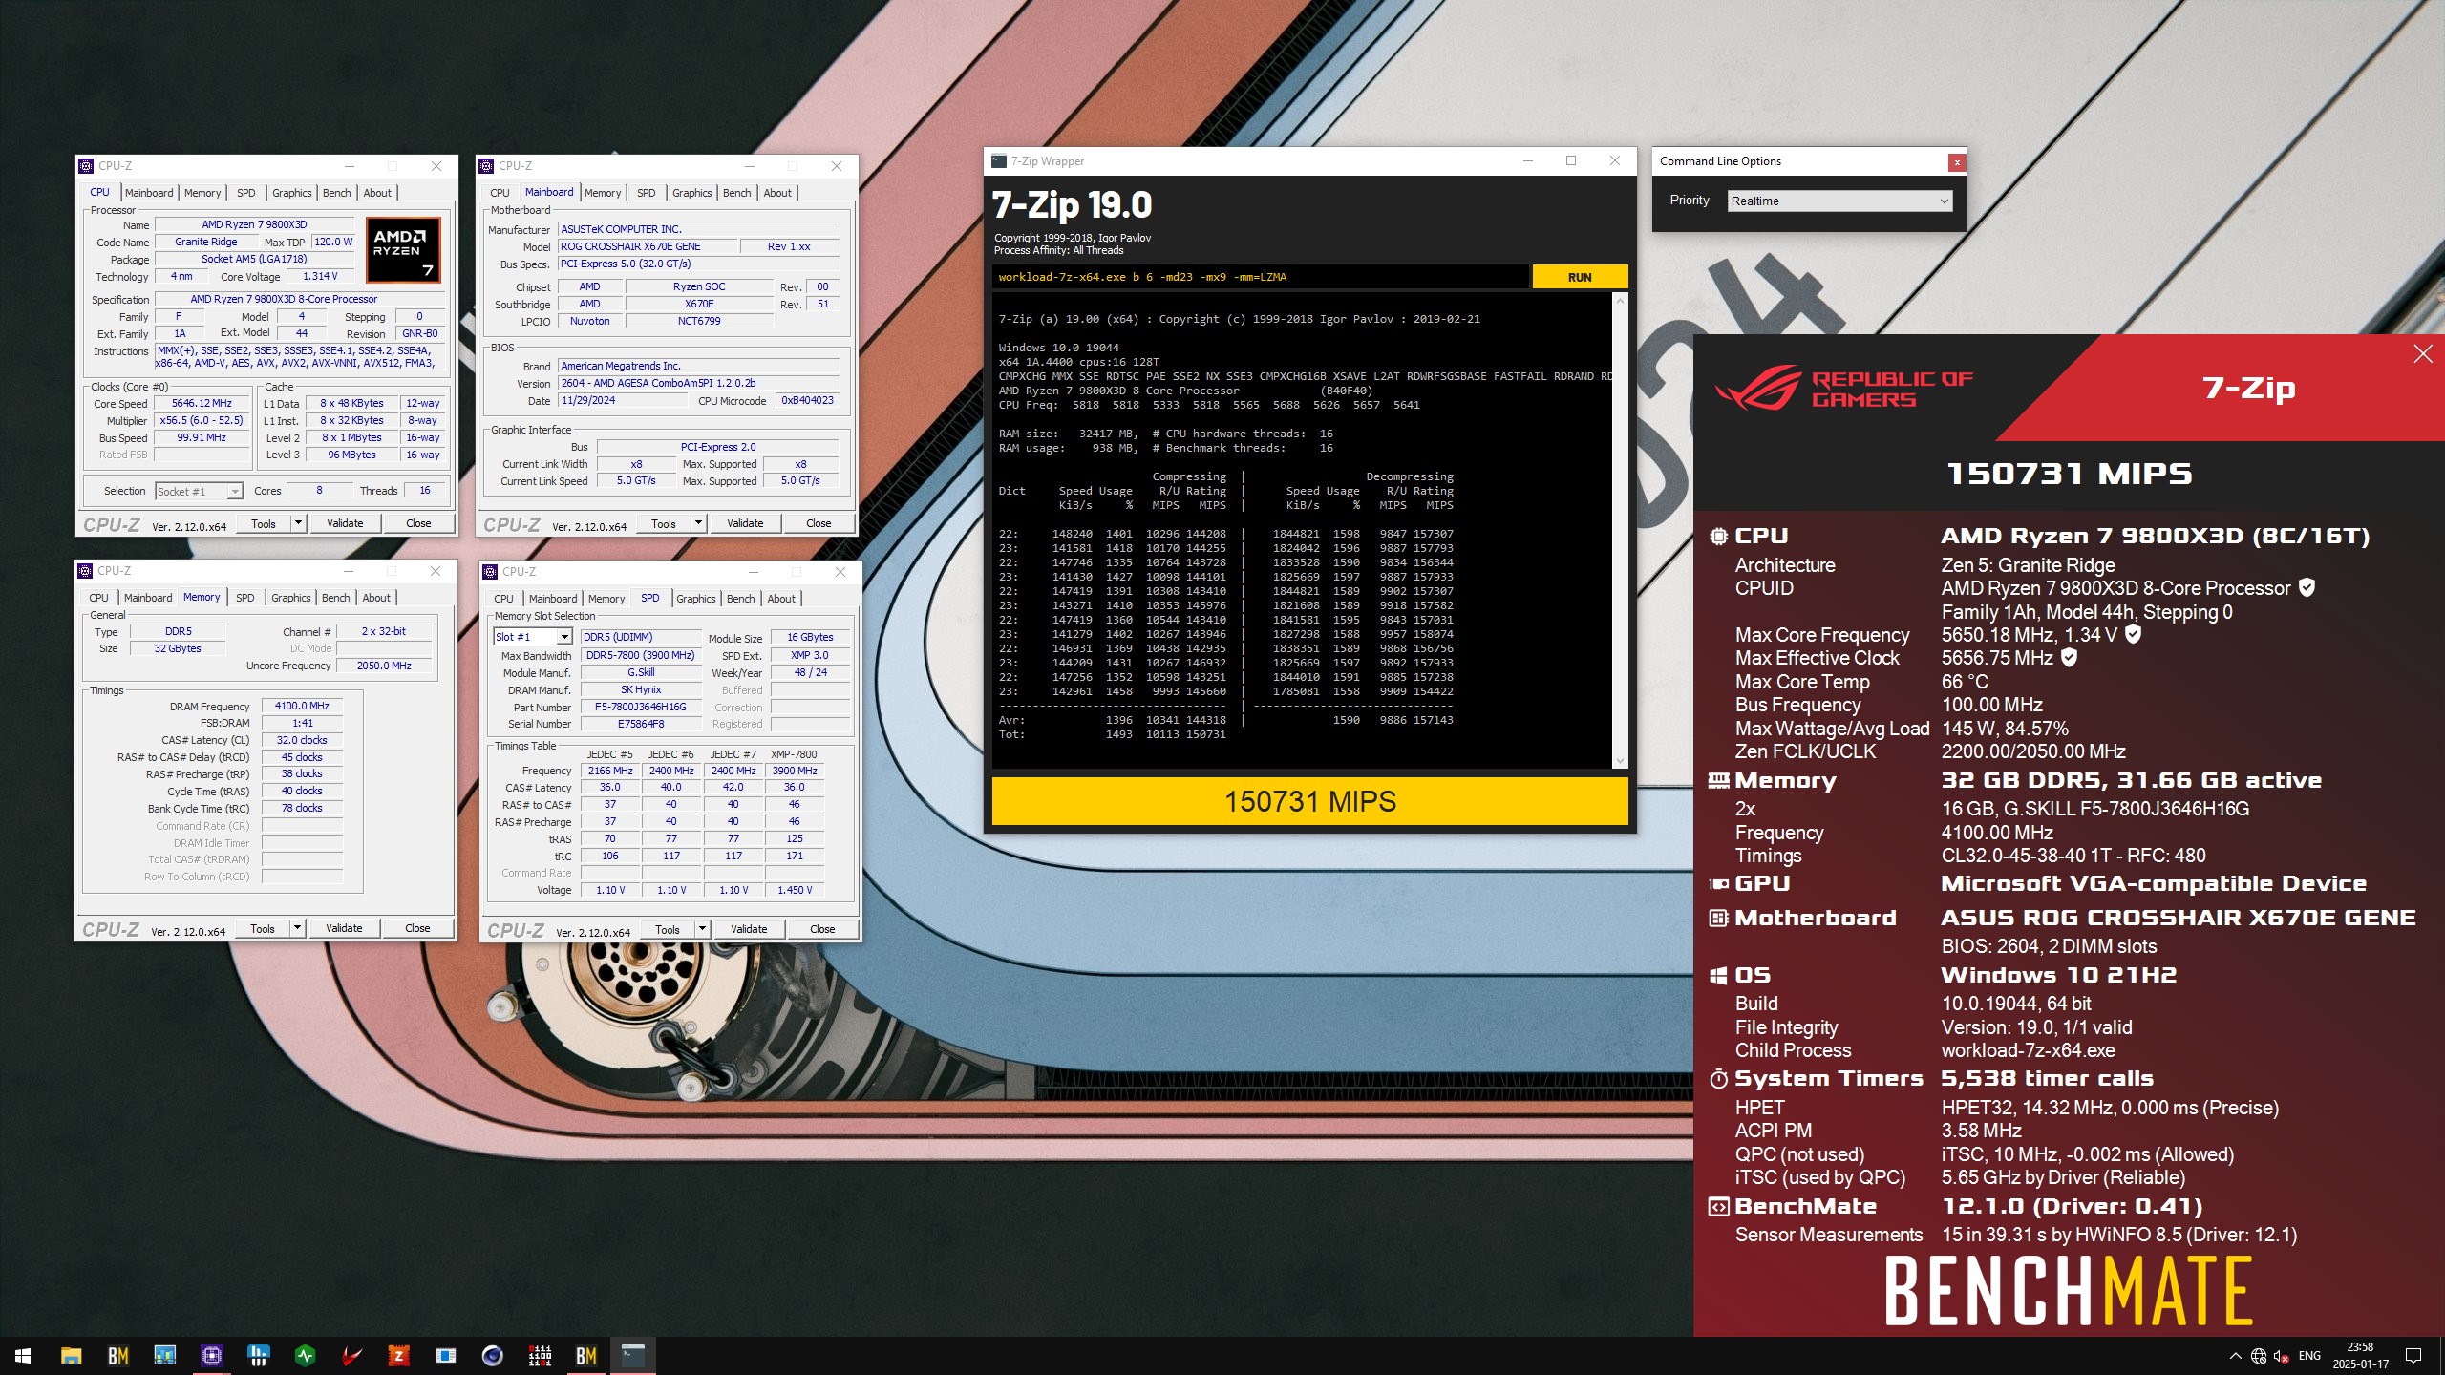
Task: Select the Core Speed 5646.12 MHz value
Action: tap(202, 403)
